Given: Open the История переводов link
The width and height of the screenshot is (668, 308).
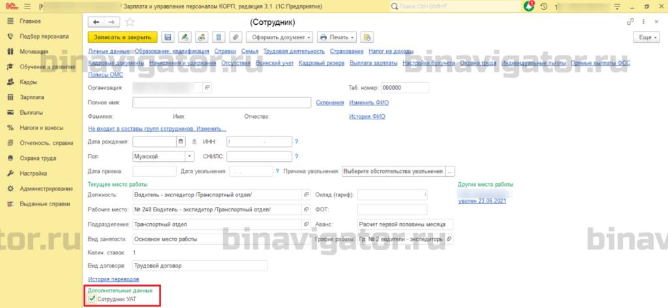Looking at the screenshot, I should point(114,279).
